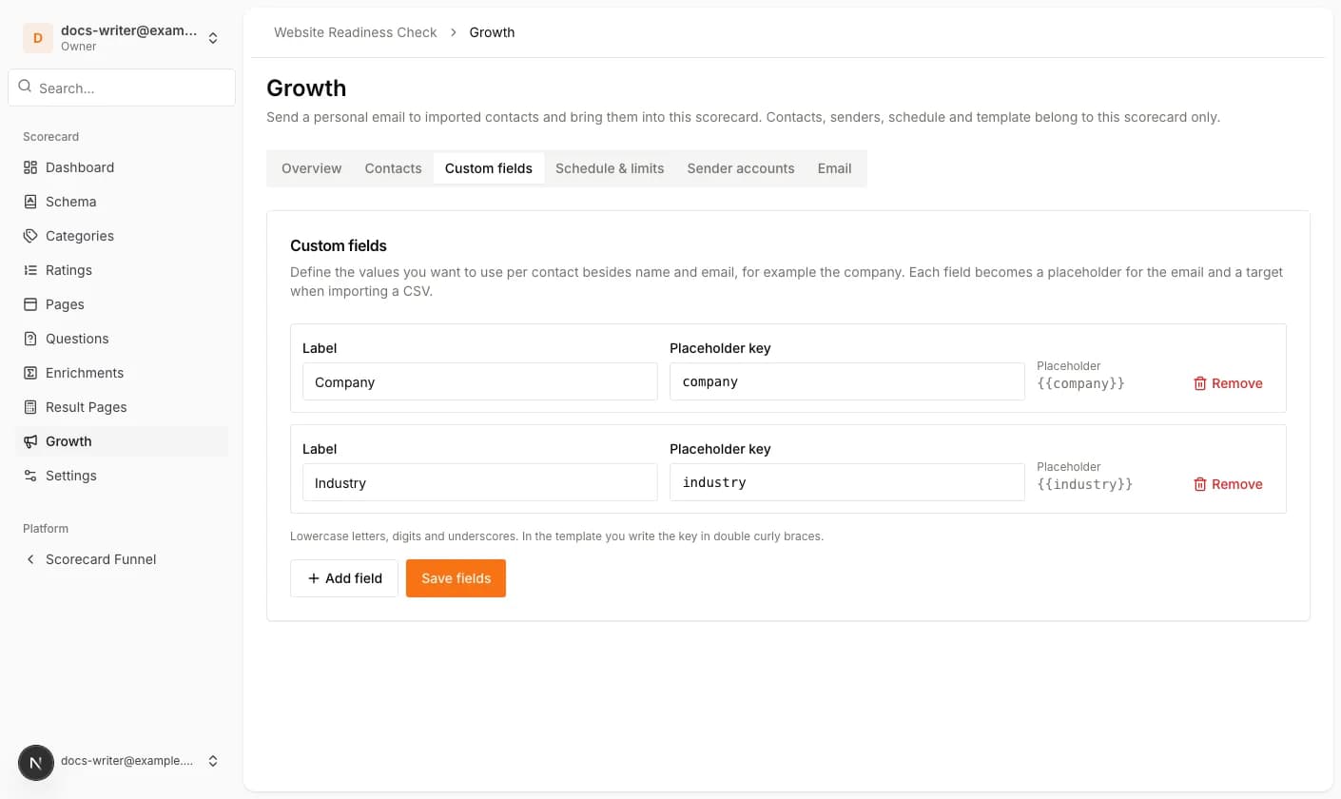The width and height of the screenshot is (1341, 799).
Task: Click the trash icon for company field
Action: tap(1200, 383)
